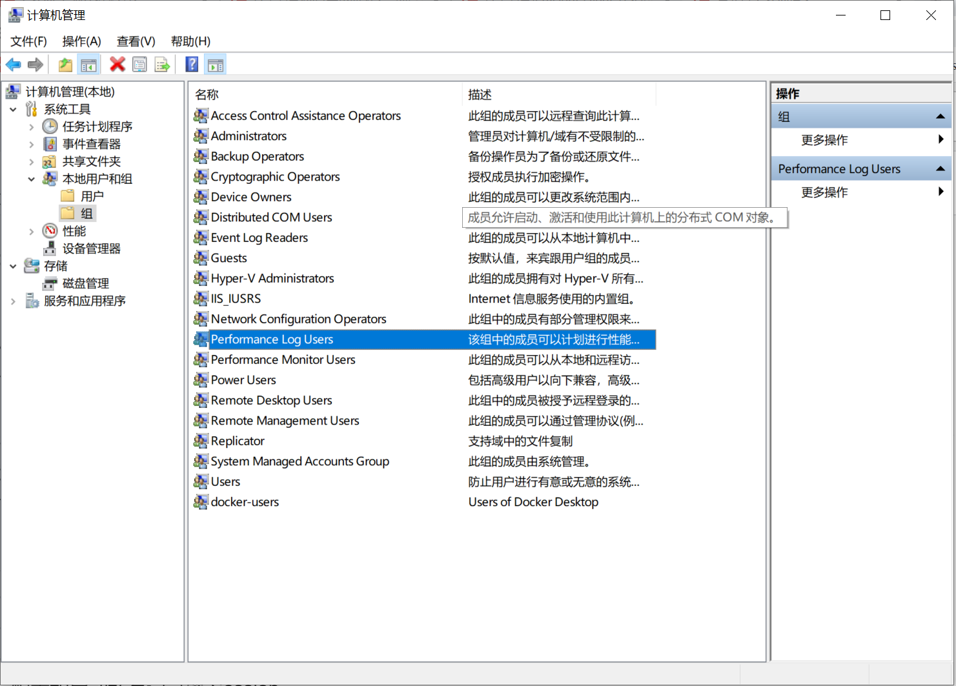
Task: Collapse the 系统工具 tree node
Action: [x=14, y=109]
